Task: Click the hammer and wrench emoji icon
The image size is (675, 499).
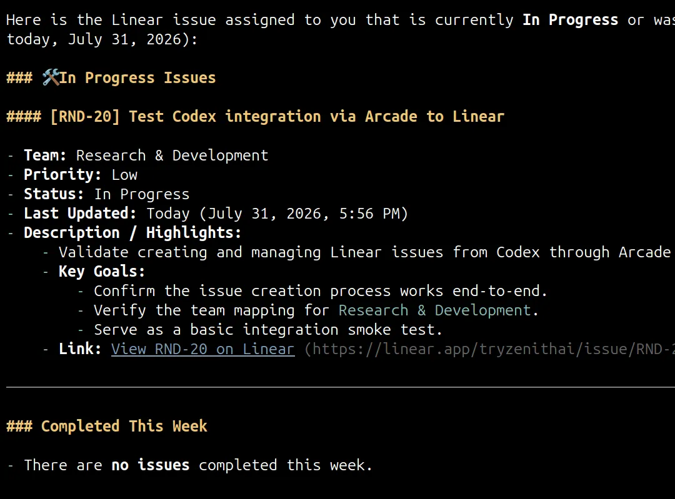Action: (51, 77)
